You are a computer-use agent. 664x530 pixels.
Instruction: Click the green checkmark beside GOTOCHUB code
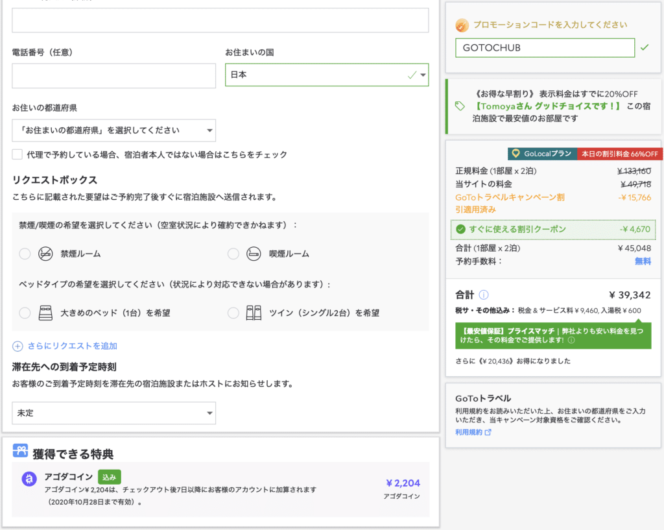pyautogui.click(x=646, y=47)
